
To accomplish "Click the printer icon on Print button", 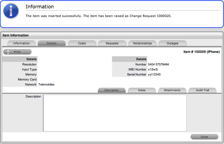I will tap(8, 52).
